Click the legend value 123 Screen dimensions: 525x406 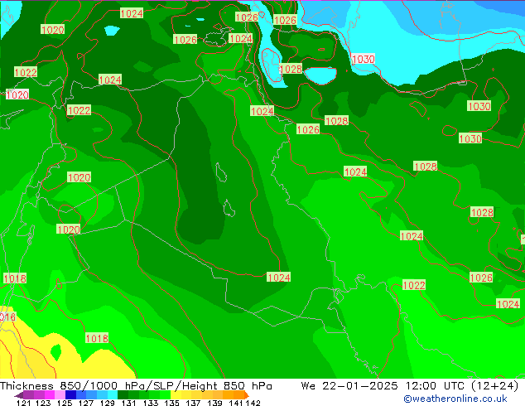(43, 403)
